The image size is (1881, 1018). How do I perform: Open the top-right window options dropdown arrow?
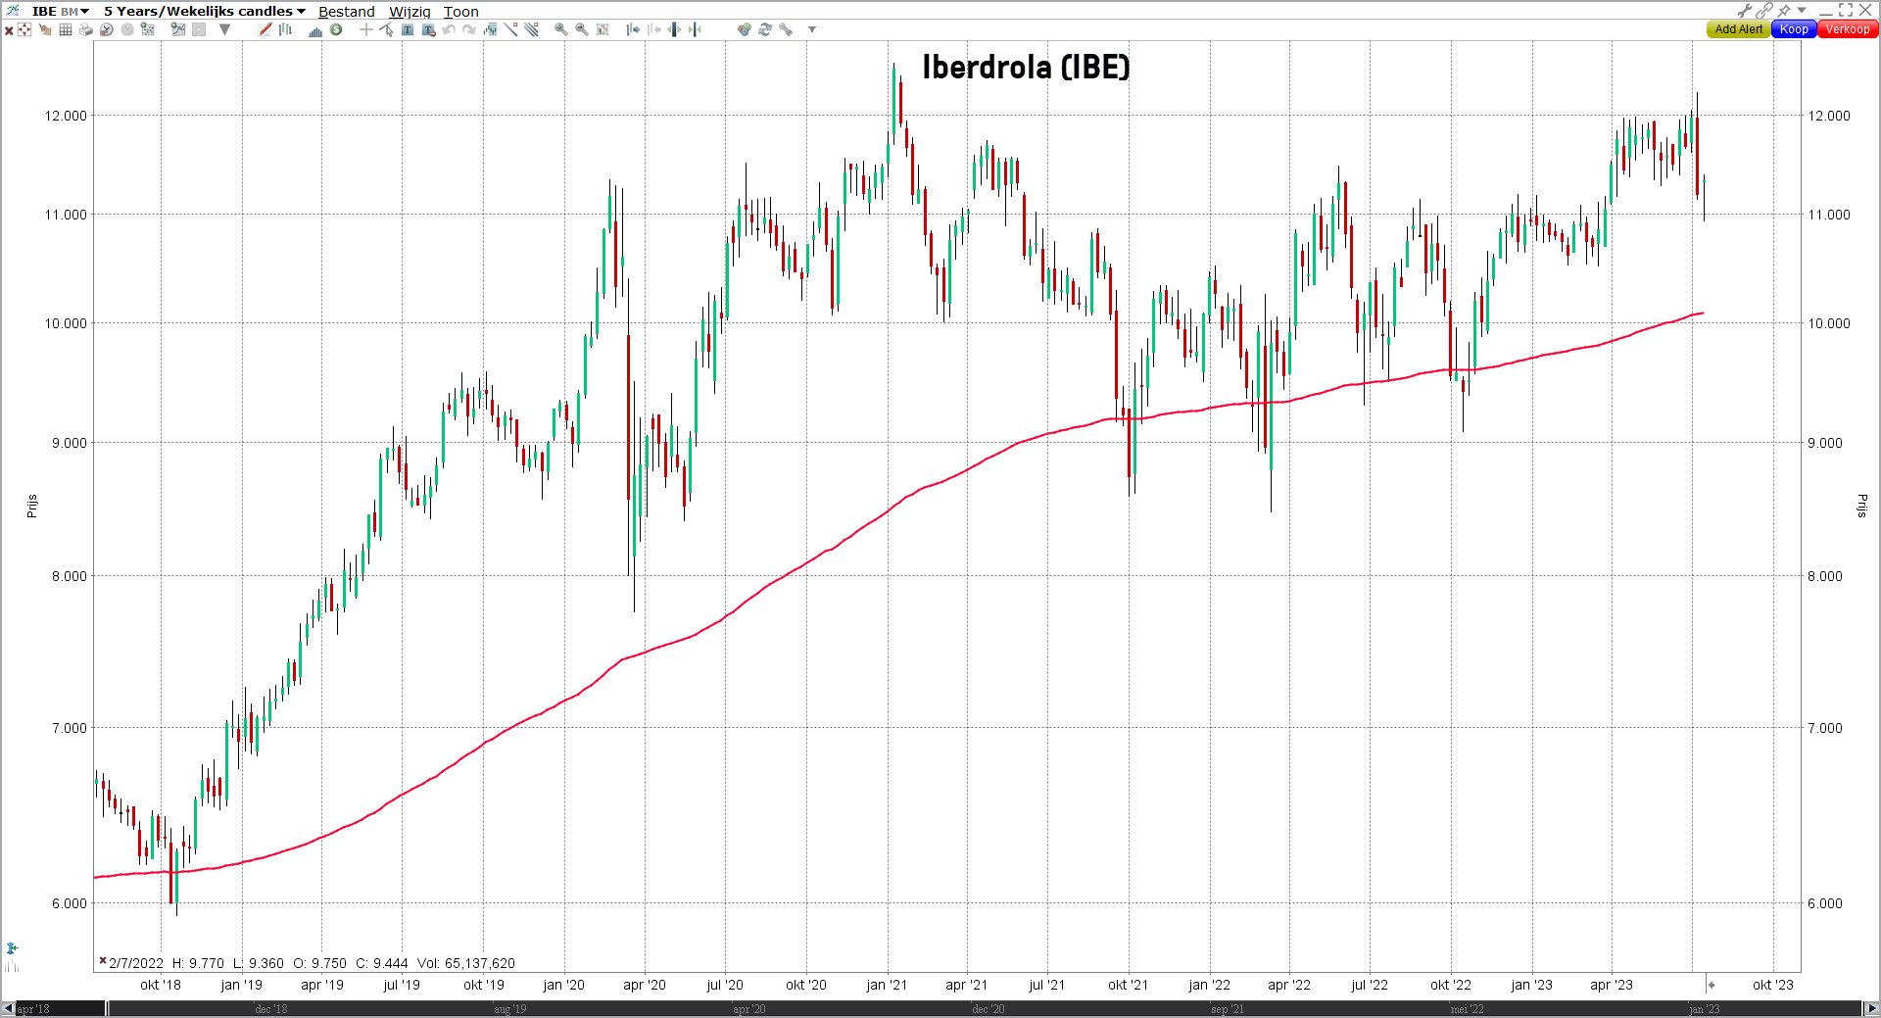point(1802,11)
